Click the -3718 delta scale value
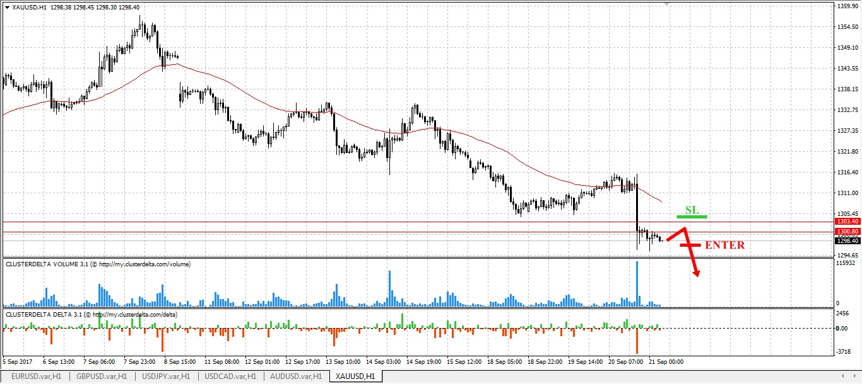This screenshot has width=862, height=384. click(845, 352)
